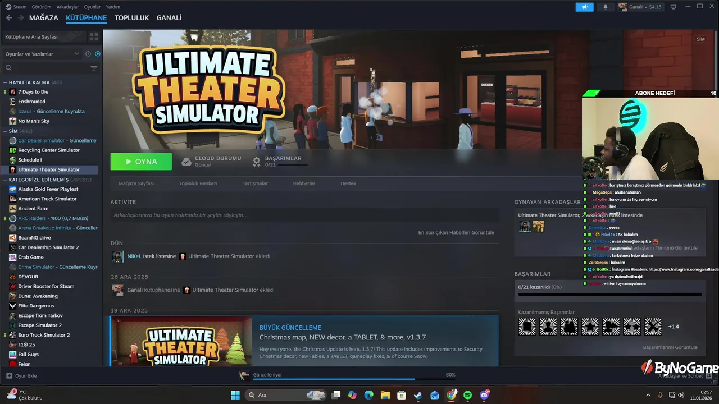The image size is (719, 404).
Task: Open the notifications bell
Action: click(606, 7)
